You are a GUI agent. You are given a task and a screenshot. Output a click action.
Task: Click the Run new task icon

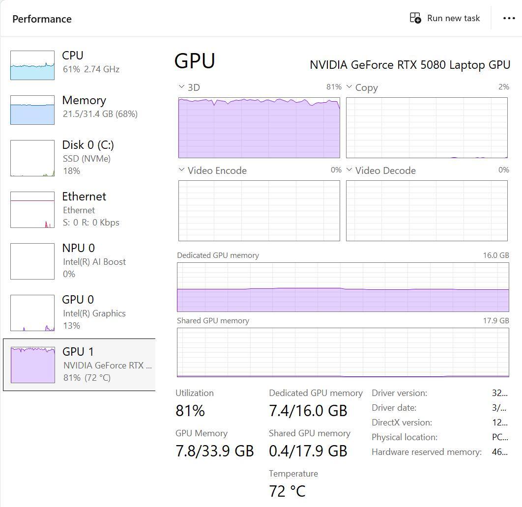pos(415,18)
